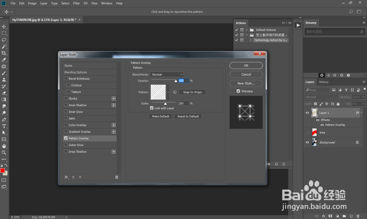The height and width of the screenshot is (219, 367).
Task: Open the Blend Mode dropdown in dialog
Action: 167,74
